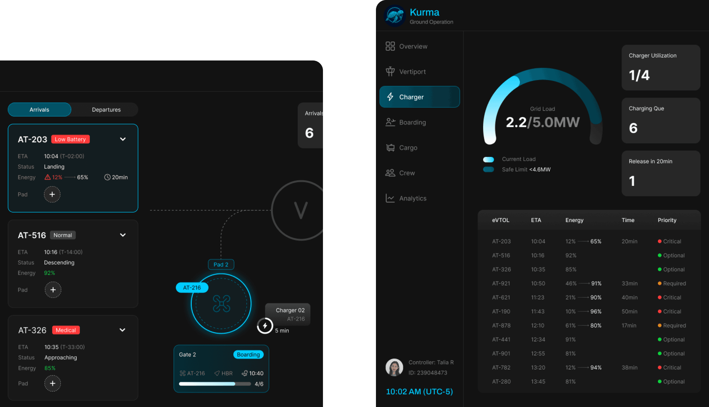
Task: Assign a pad to AT-326
Action: pos(53,383)
